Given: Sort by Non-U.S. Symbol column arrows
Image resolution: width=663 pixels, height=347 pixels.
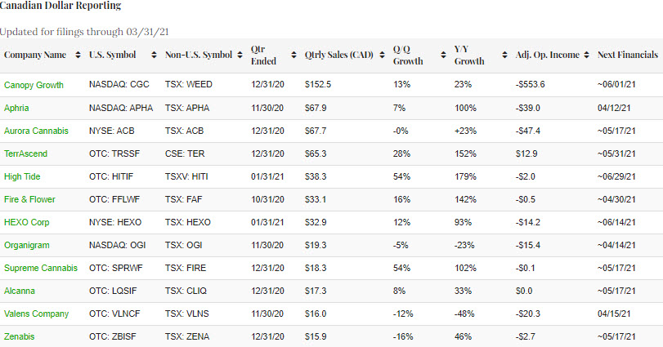Looking at the screenshot, I should click(x=240, y=56).
